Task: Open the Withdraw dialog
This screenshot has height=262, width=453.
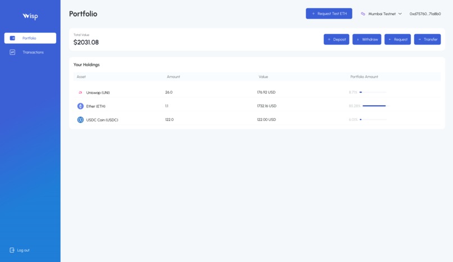Action: point(366,39)
